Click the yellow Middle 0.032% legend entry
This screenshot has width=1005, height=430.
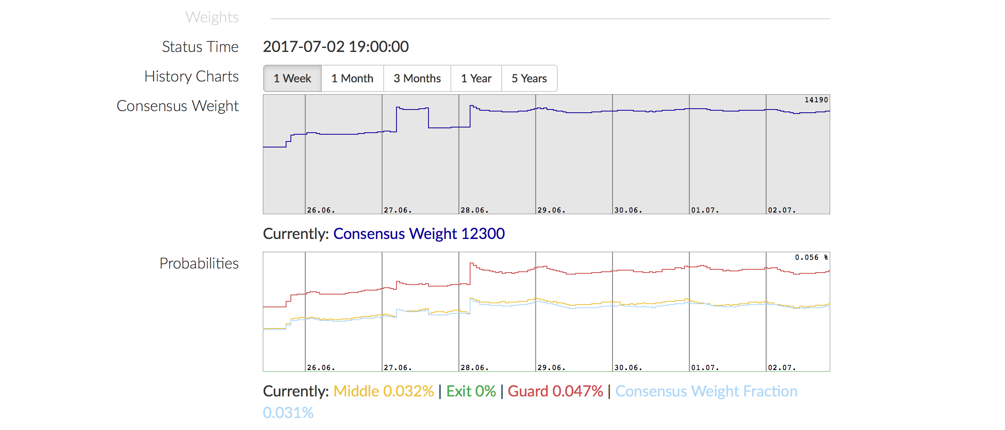tap(383, 391)
